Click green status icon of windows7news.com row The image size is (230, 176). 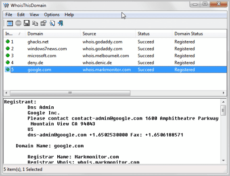tap(8, 48)
